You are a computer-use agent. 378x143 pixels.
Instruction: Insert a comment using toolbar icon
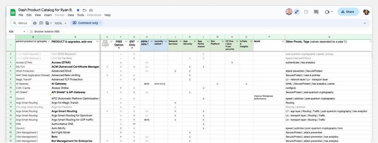[x=41, y=23]
